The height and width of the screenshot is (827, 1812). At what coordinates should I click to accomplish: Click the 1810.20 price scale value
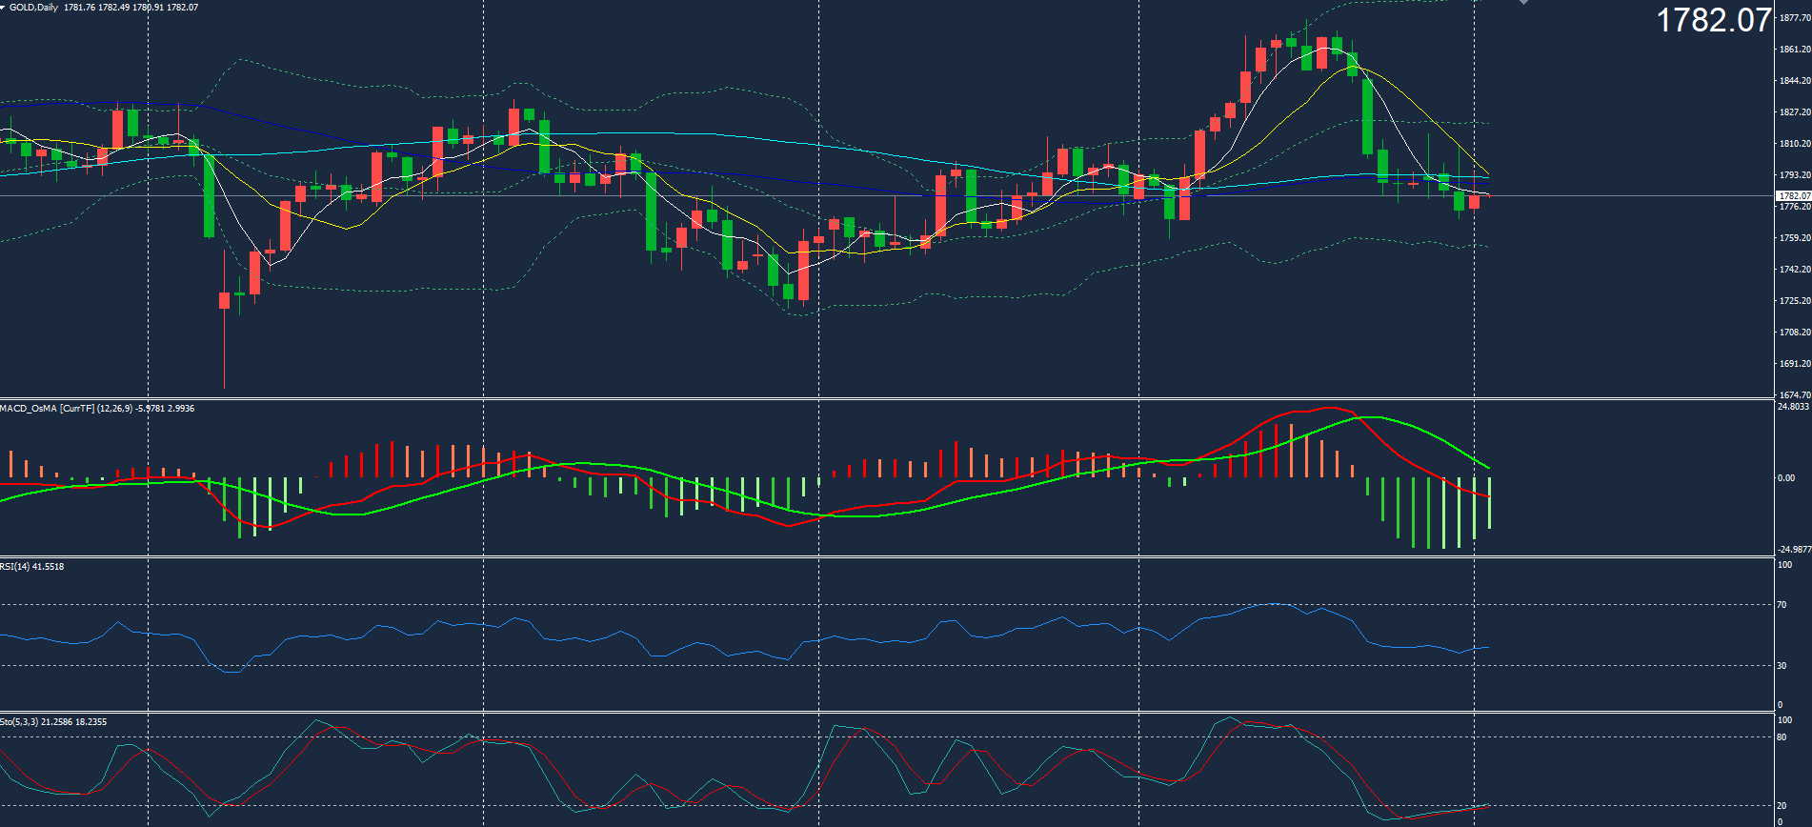pos(1795,143)
